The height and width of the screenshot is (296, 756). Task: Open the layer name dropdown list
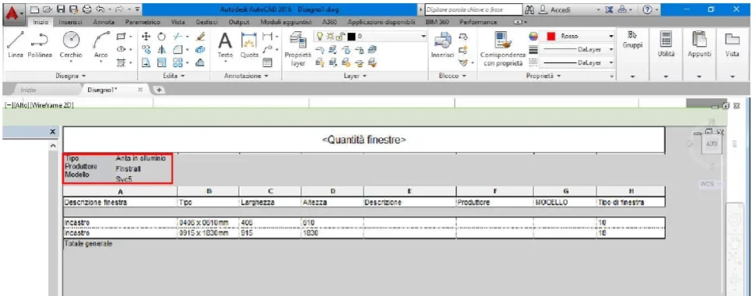point(424,36)
